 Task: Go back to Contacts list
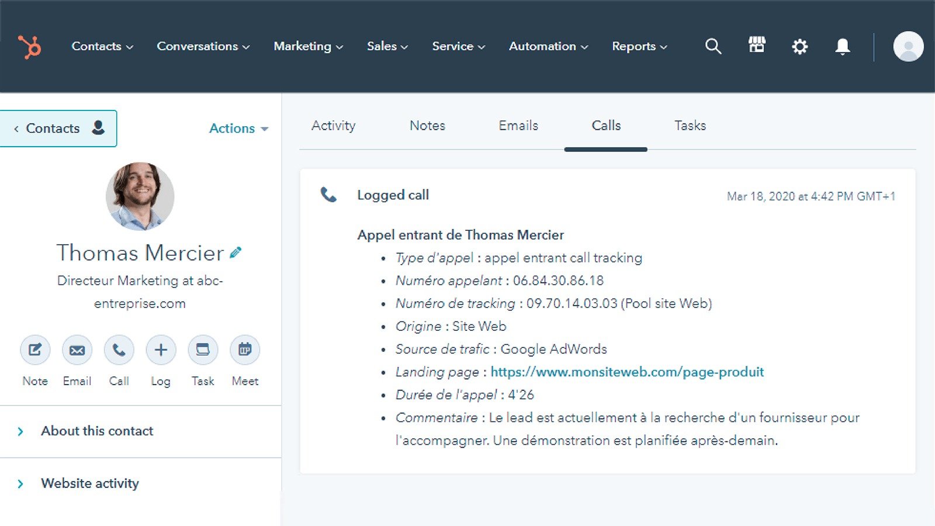58,129
